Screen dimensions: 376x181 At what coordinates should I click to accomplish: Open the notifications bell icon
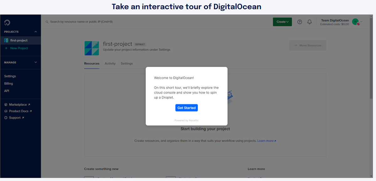[310, 22]
